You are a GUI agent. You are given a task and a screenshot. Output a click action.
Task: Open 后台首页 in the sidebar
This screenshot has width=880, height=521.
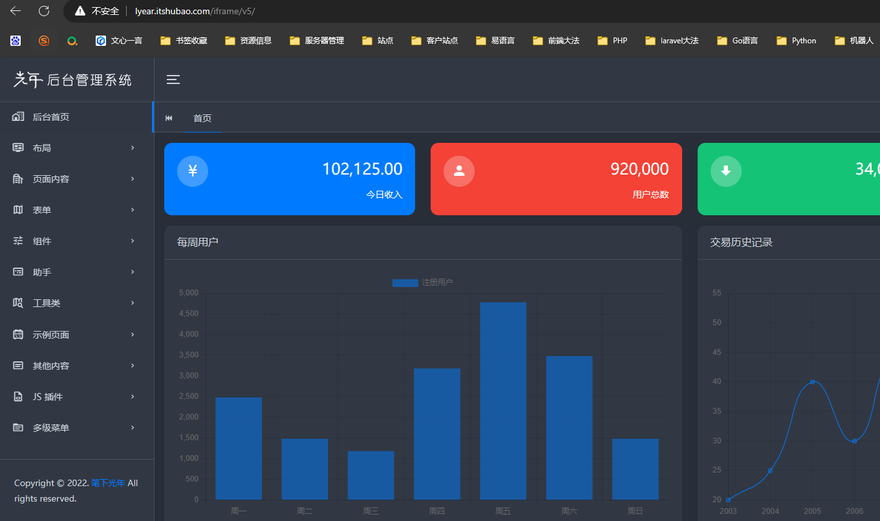[x=77, y=117]
